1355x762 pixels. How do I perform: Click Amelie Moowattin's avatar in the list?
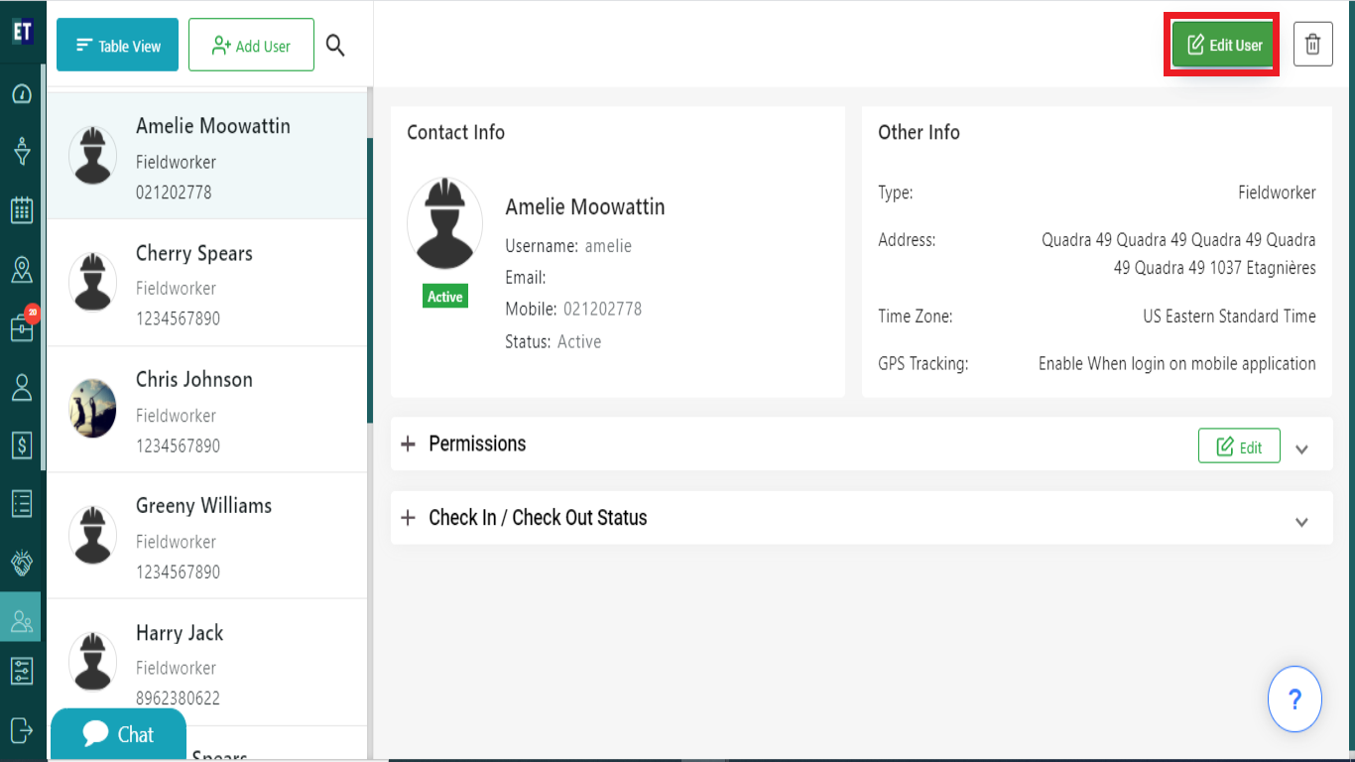click(x=92, y=156)
